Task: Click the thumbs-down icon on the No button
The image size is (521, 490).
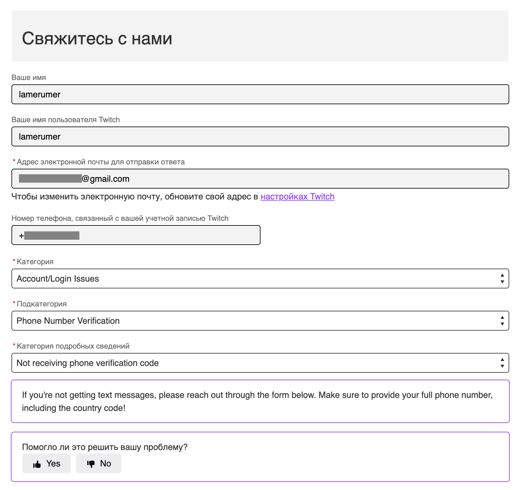Action: click(x=91, y=464)
